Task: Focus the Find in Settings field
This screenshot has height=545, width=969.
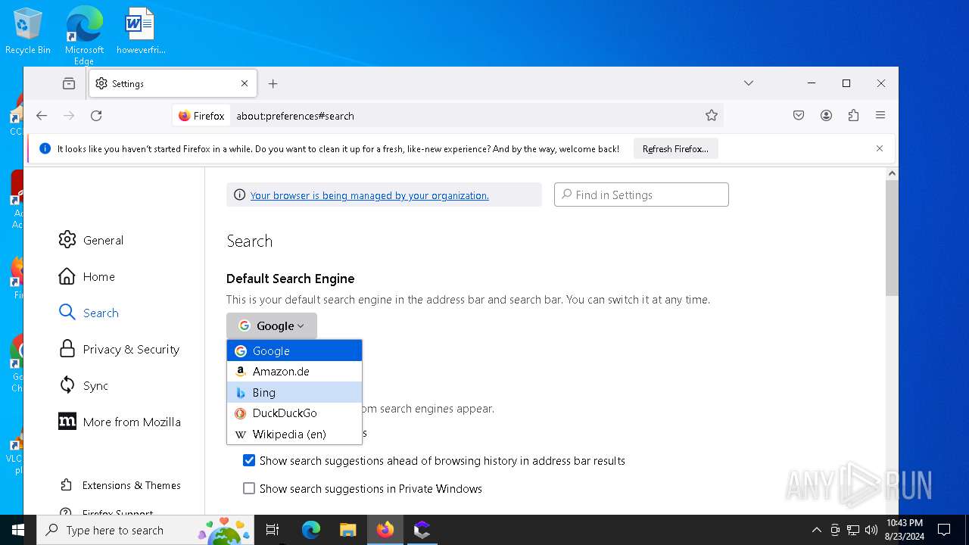Action: (x=641, y=195)
